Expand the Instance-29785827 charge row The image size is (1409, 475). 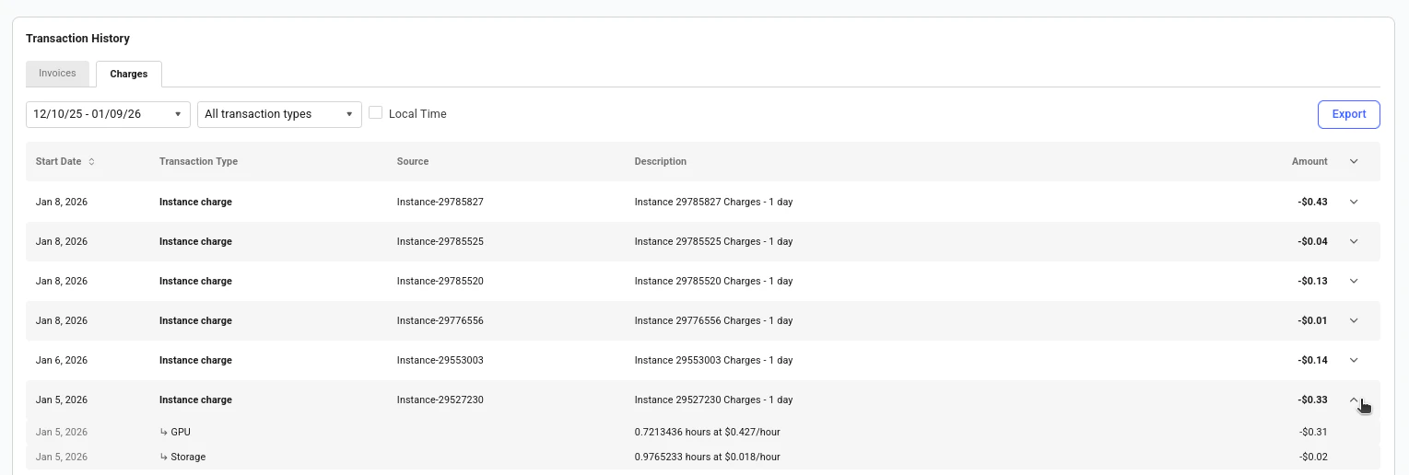point(1354,202)
